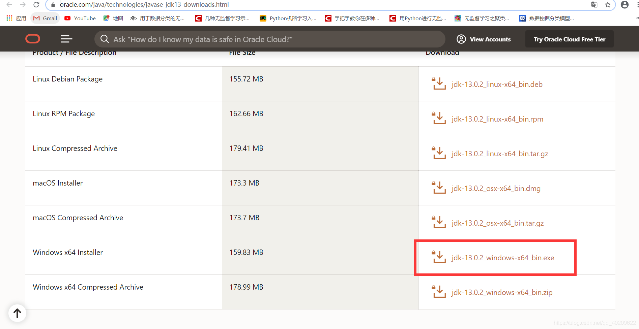The height and width of the screenshot is (329, 639).
Task: Select the 155.72 MB file size
Action: point(246,79)
